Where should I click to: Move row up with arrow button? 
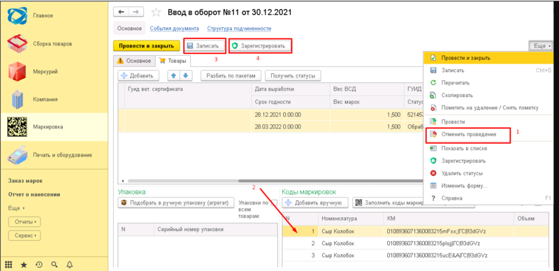click(x=174, y=75)
